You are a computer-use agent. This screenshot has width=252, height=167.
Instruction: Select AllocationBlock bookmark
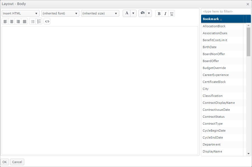222,26
